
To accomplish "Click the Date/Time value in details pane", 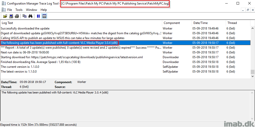I will (33, 82).
